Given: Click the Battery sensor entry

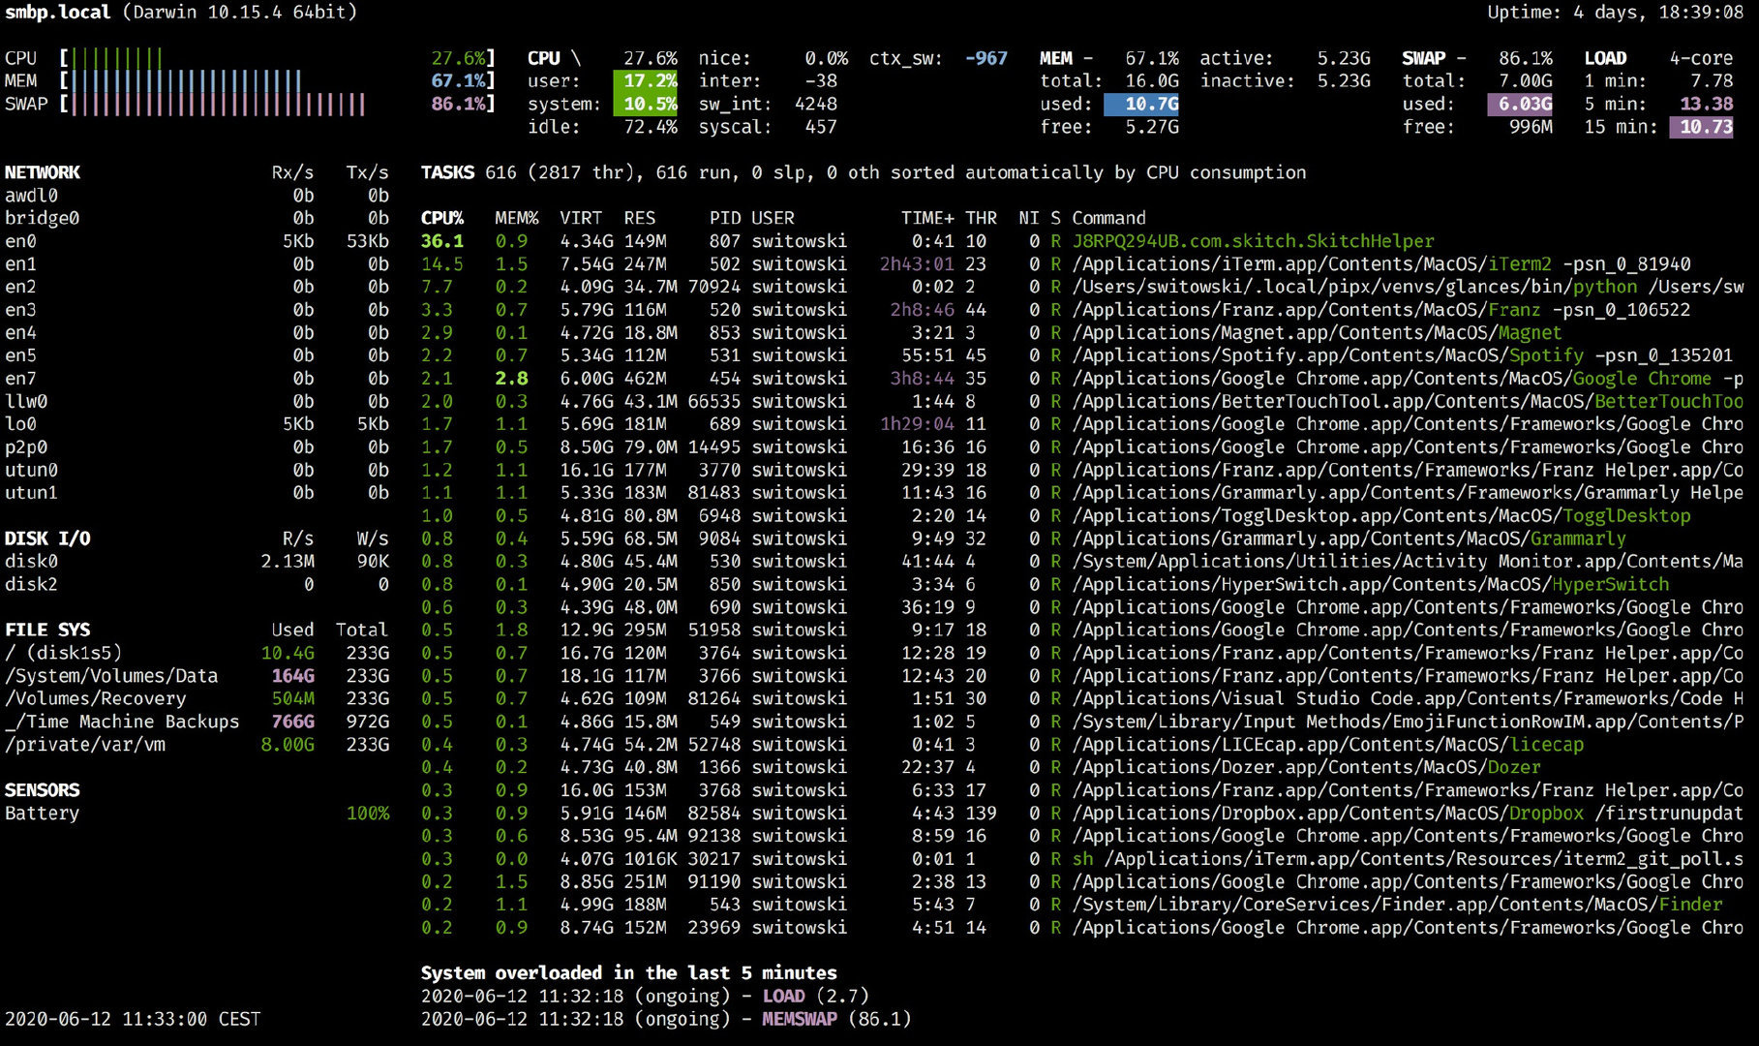Looking at the screenshot, I should click(42, 814).
